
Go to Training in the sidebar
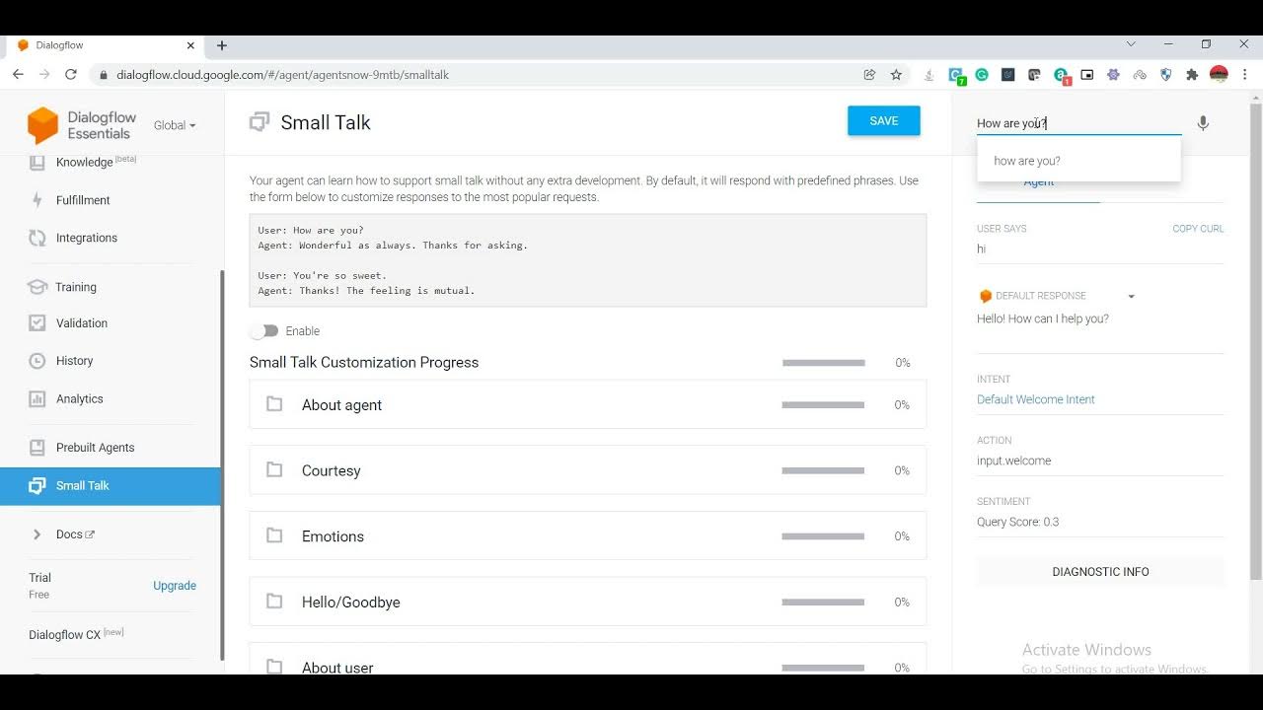coord(76,287)
